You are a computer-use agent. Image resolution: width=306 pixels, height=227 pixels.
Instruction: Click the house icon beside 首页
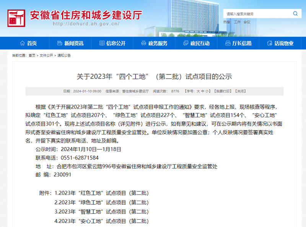coord(21,43)
